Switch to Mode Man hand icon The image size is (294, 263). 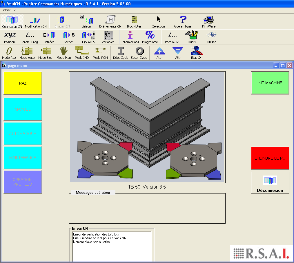(x=64, y=53)
